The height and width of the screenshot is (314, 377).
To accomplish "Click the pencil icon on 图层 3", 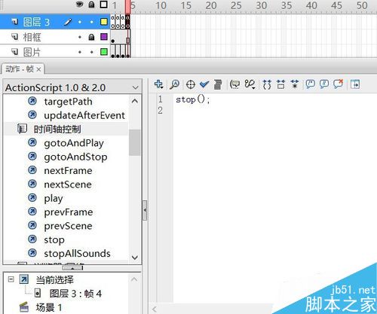I will click(67, 22).
